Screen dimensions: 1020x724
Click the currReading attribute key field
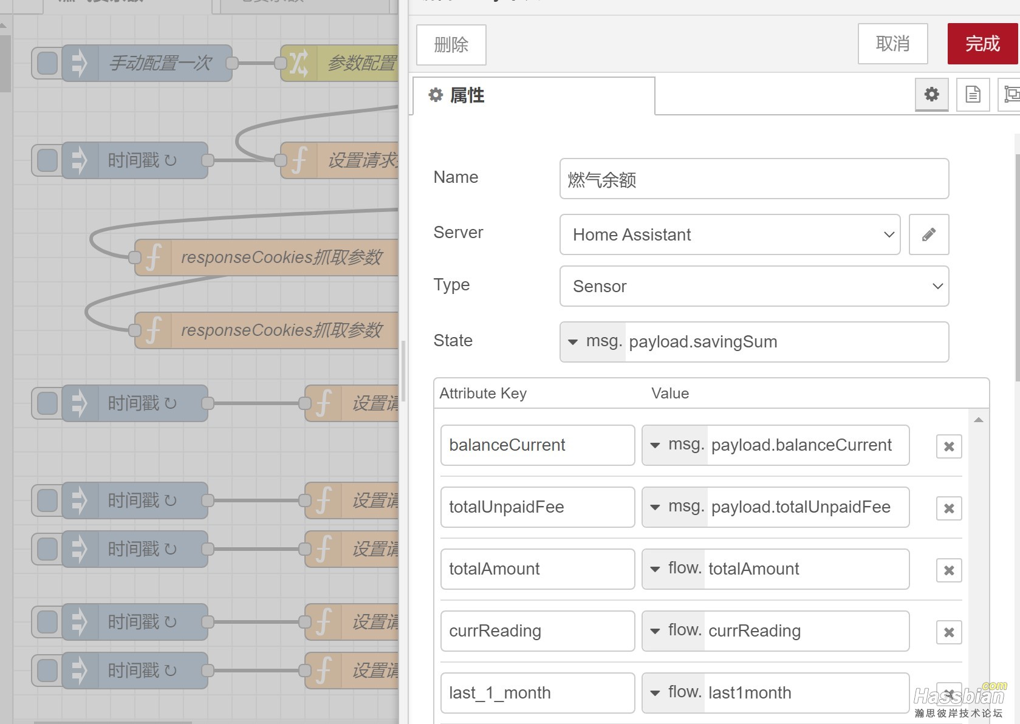pyautogui.click(x=538, y=631)
